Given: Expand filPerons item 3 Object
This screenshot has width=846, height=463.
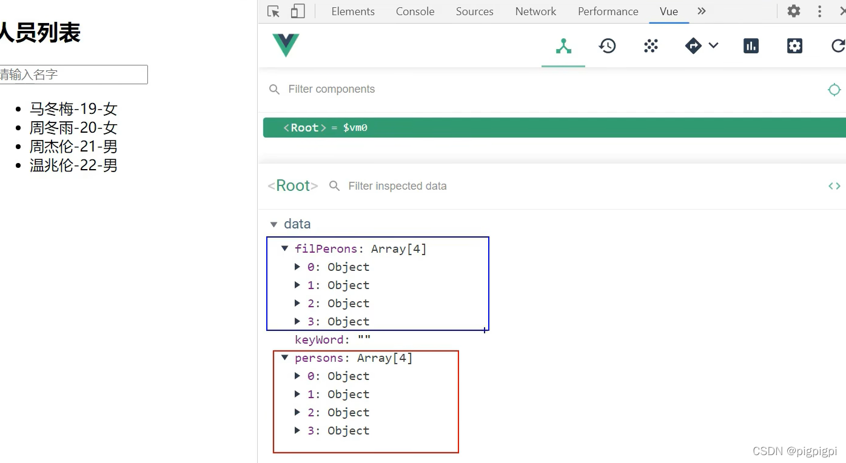Looking at the screenshot, I should pyautogui.click(x=297, y=321).
